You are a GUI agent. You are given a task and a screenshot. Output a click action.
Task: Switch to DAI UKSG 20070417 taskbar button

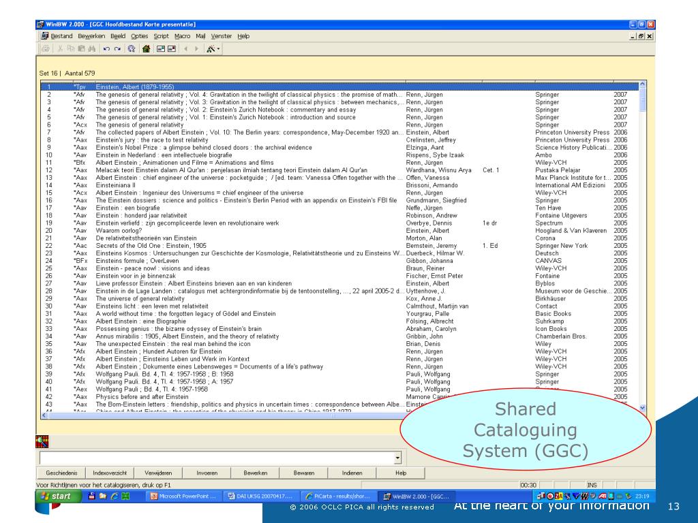(260, 496)
